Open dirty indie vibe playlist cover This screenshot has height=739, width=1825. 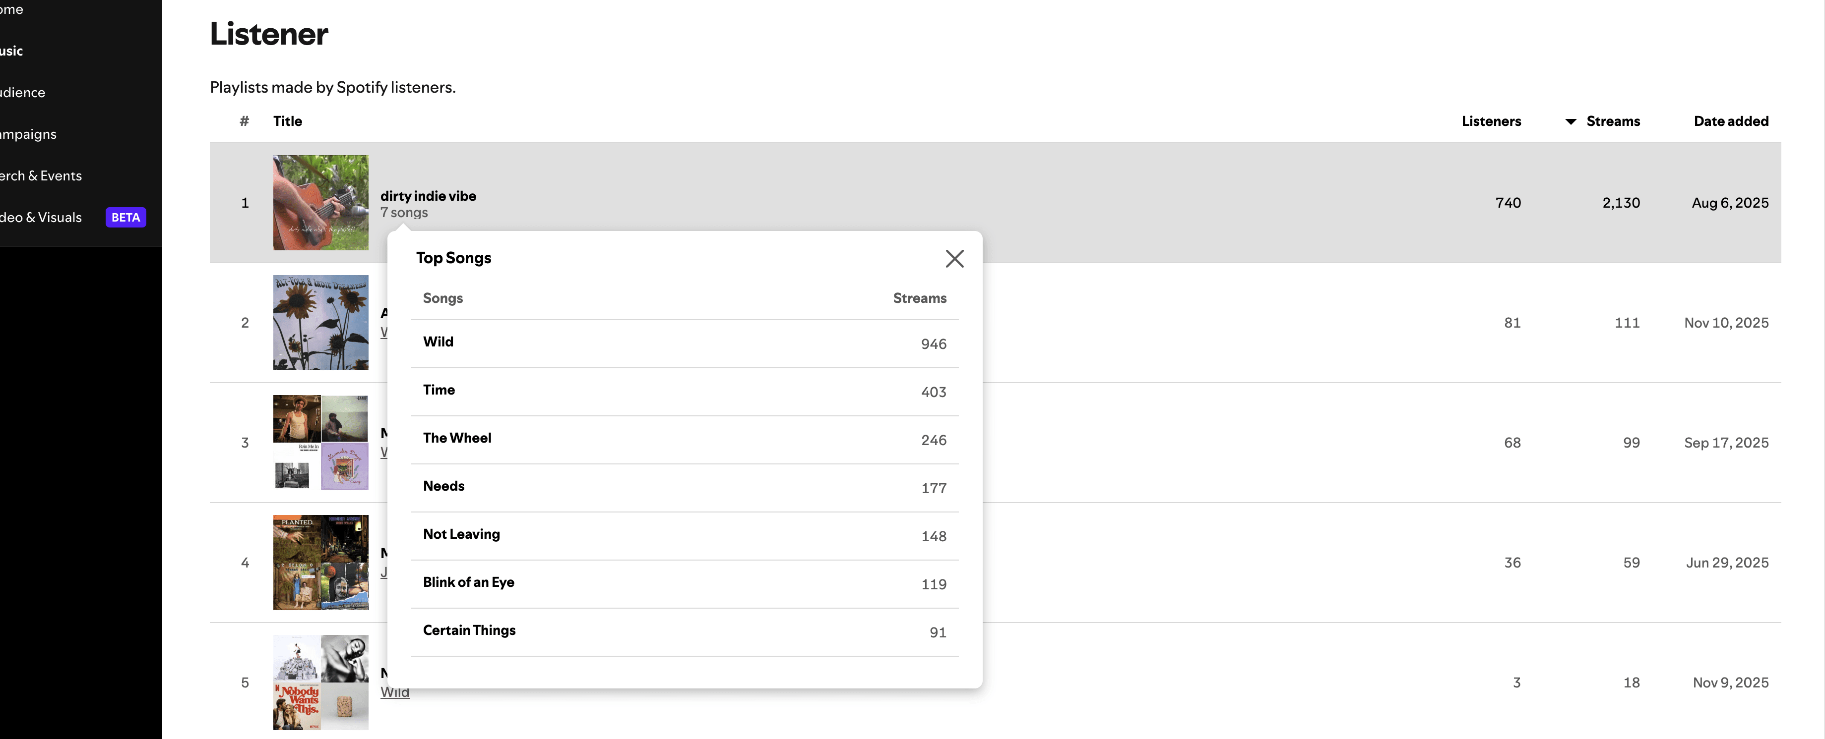(321, 202)
